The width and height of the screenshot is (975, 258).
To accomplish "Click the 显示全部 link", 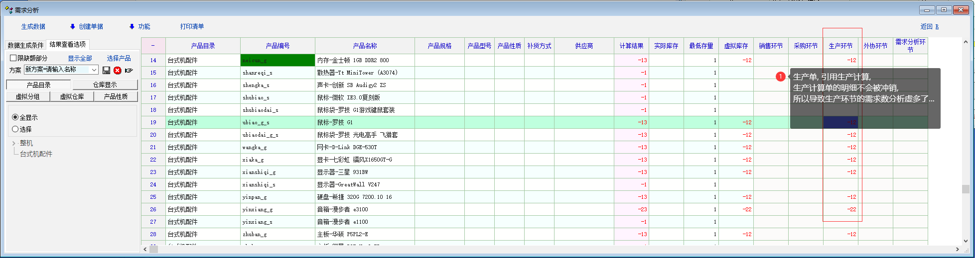I will (x=80, y=58).
